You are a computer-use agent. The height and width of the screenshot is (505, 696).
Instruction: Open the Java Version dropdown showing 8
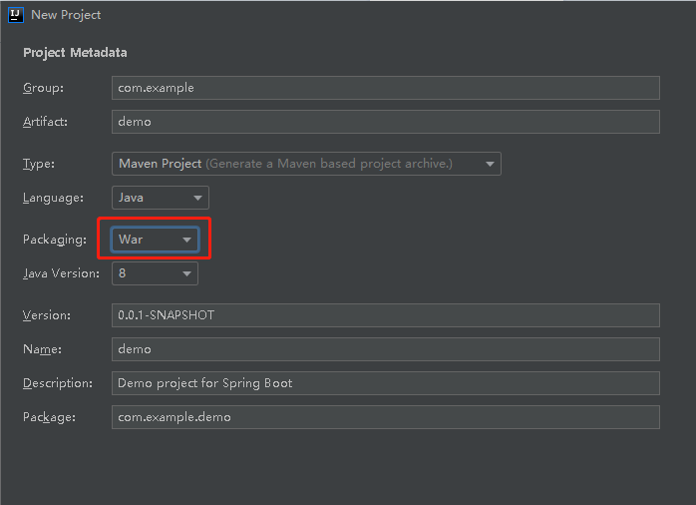pos(155,273)
